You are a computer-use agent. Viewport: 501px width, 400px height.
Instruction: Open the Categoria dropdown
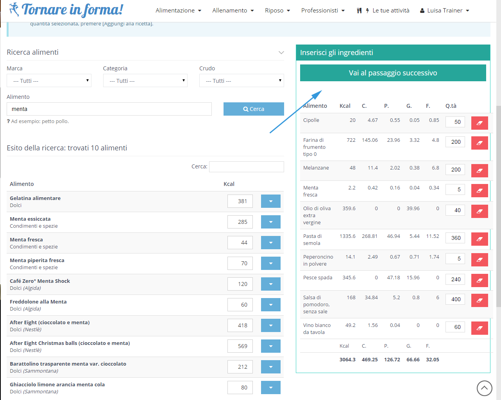(145, 81)
